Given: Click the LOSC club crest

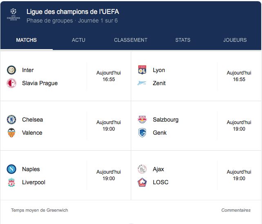Looking at the screenshot, I should point(142,182).
